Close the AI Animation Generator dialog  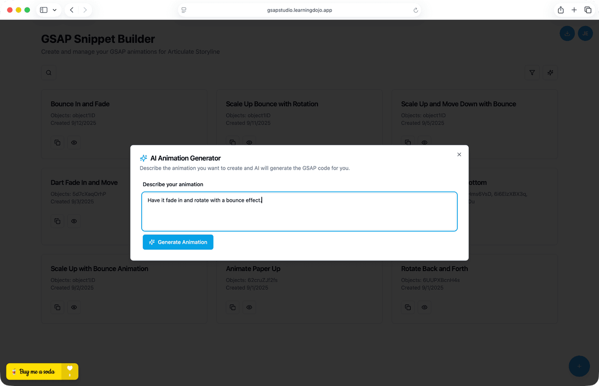point(459,155)
